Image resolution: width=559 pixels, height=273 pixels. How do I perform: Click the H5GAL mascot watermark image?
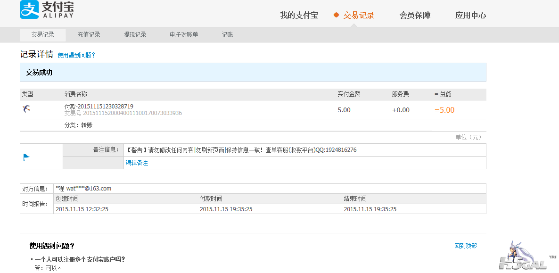click(x=522, y=256)
